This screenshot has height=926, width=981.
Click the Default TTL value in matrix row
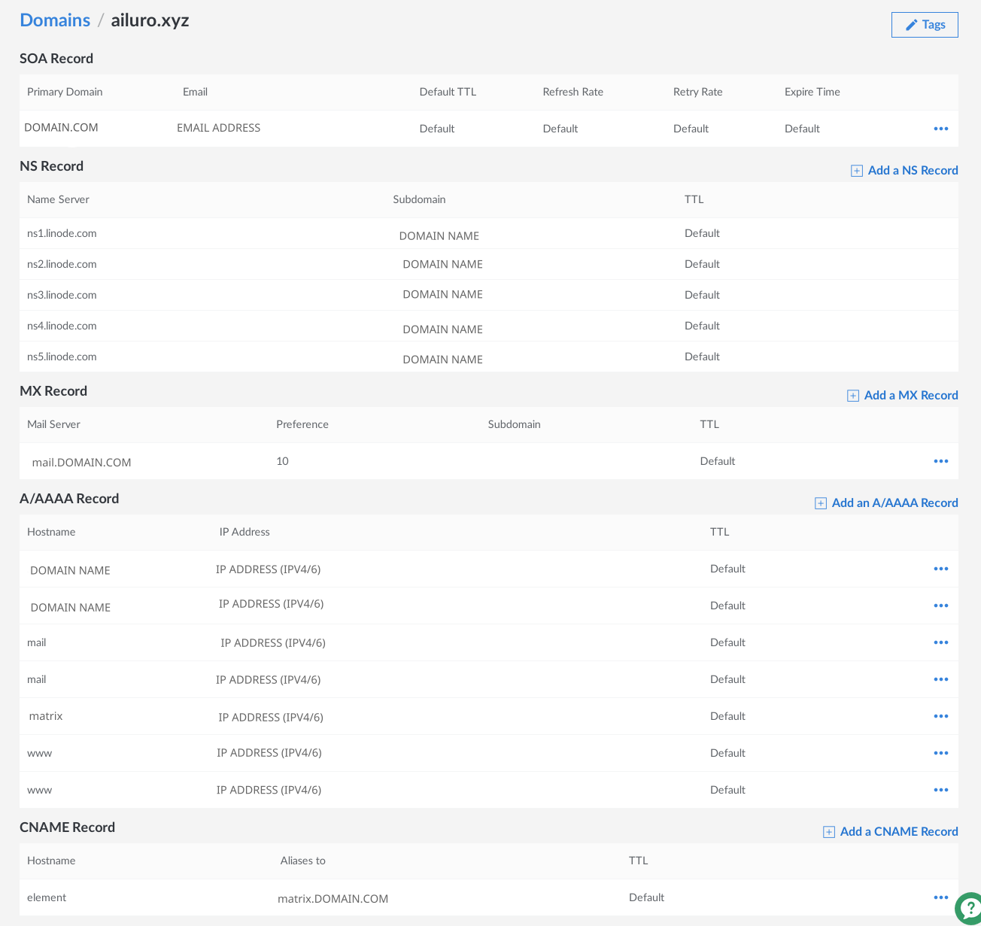click(727, 716)
